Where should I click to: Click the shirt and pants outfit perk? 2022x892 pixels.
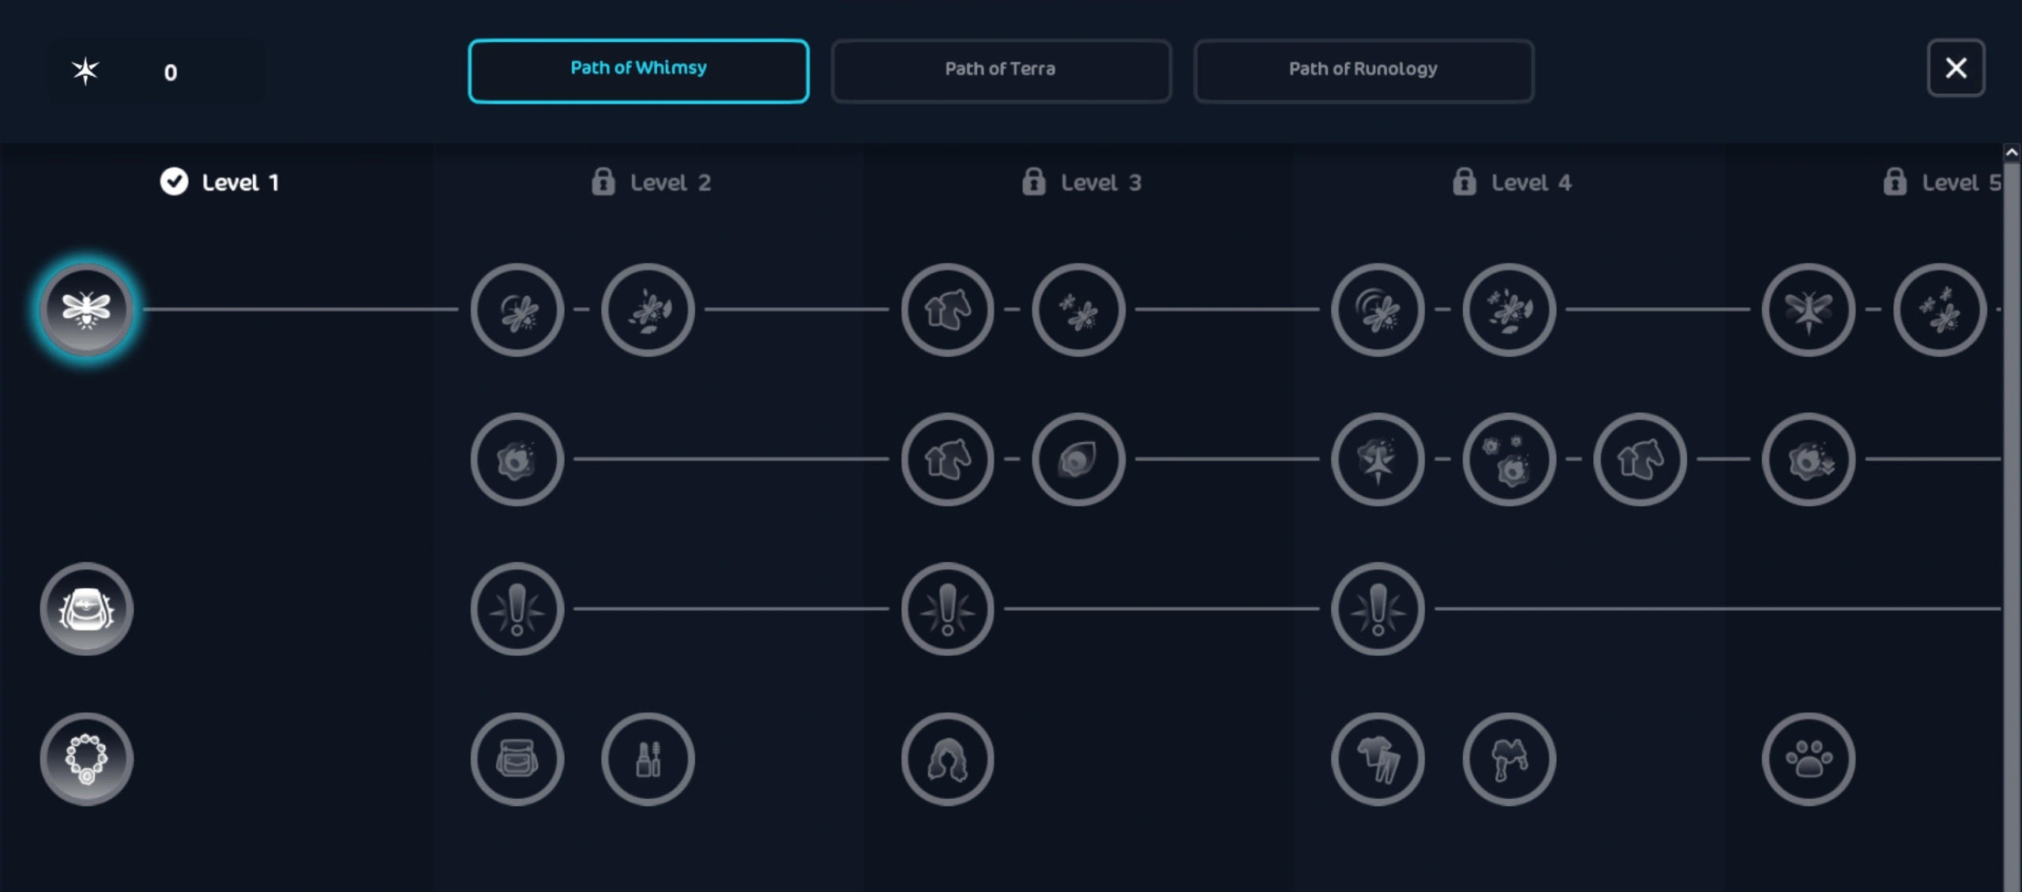(x=1377, y=759)
